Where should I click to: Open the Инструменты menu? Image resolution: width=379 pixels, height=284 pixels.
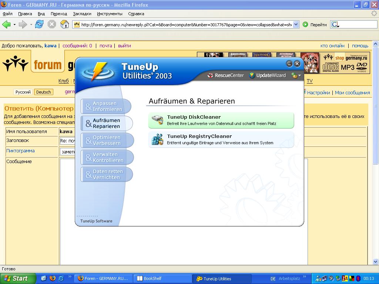pyautogui.click(x=110, y=14)
